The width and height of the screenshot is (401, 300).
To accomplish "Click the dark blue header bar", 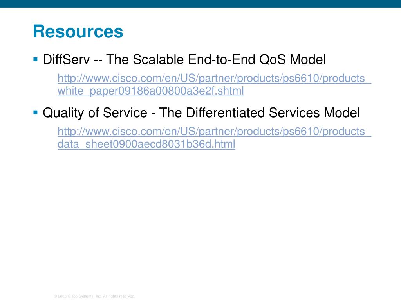I will (200, 4).
